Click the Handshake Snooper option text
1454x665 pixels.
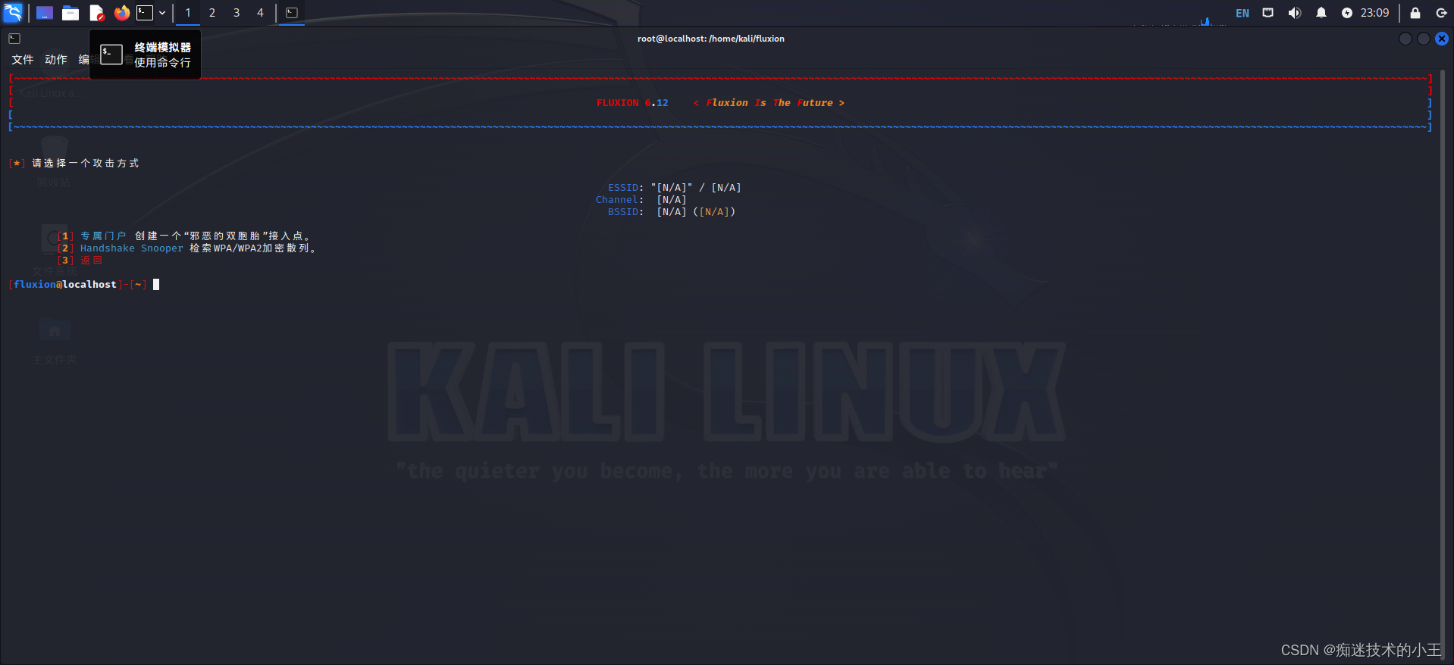click(x=132, y=248)
